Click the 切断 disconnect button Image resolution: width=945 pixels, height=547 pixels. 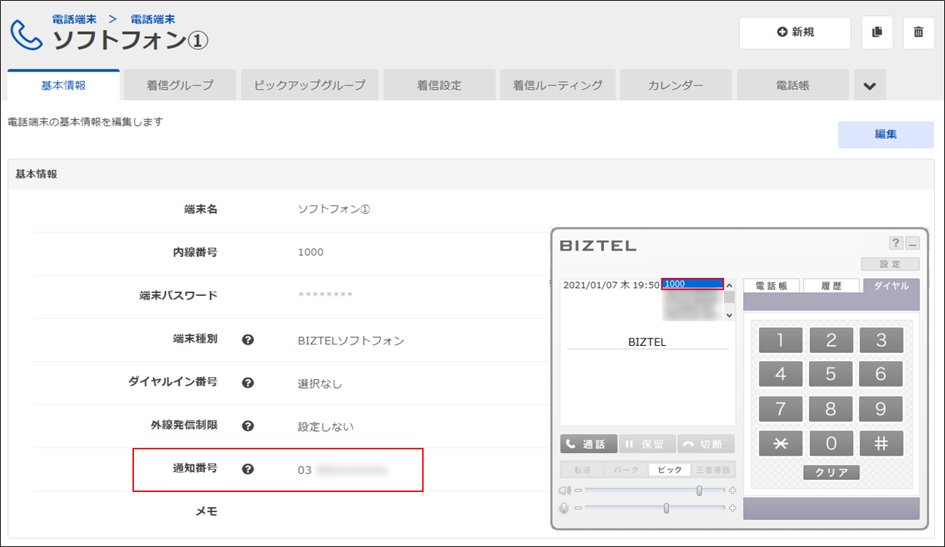[706, 444]
